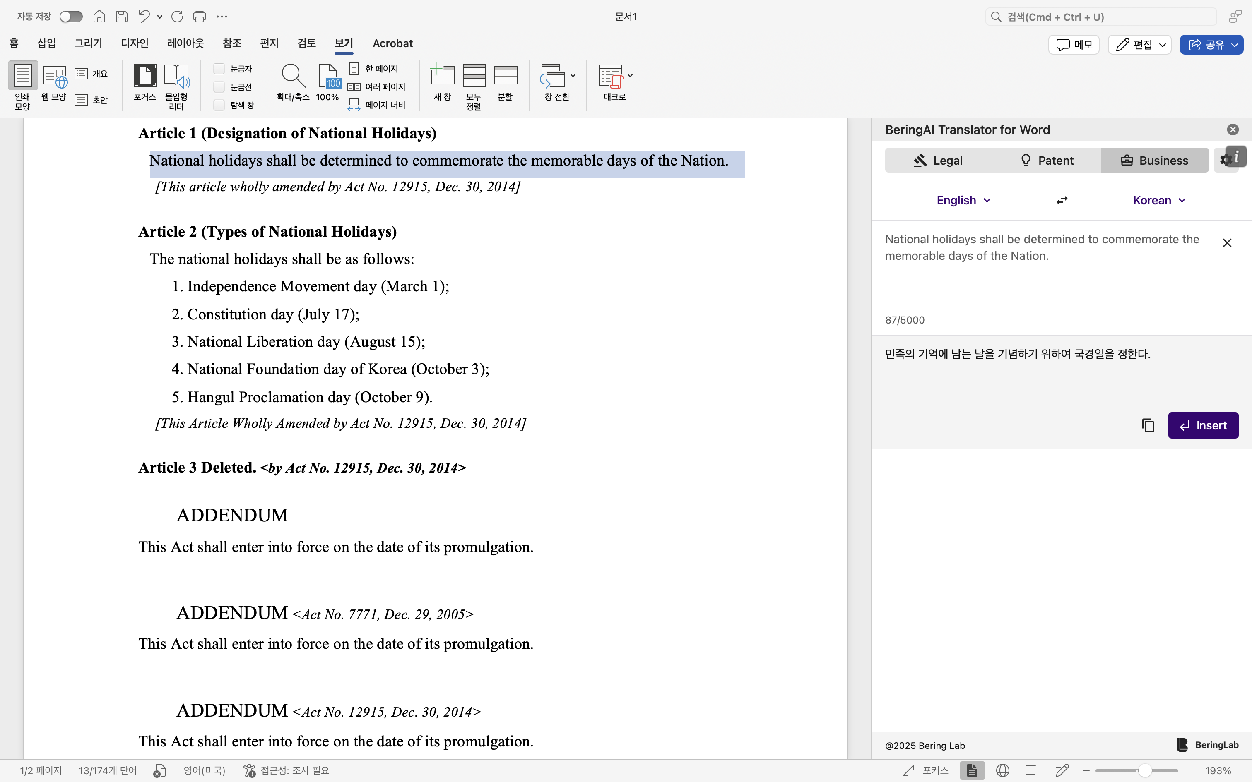Open Immersive Reader

176,86
